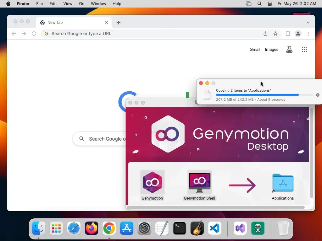Click the installer window vertical scrollbar
The width and height of the screenshot is (322, 241).
tap(312, 153)
